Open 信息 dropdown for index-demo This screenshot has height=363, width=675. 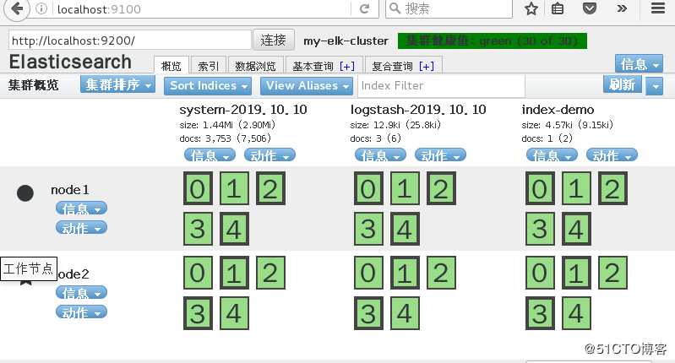[552, 154]
